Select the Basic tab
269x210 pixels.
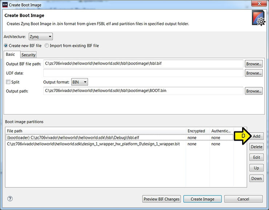(11, 54)
